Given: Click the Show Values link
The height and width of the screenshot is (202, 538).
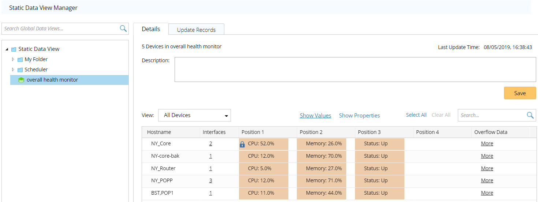Looking at the screenshot, I should [315, 116].
